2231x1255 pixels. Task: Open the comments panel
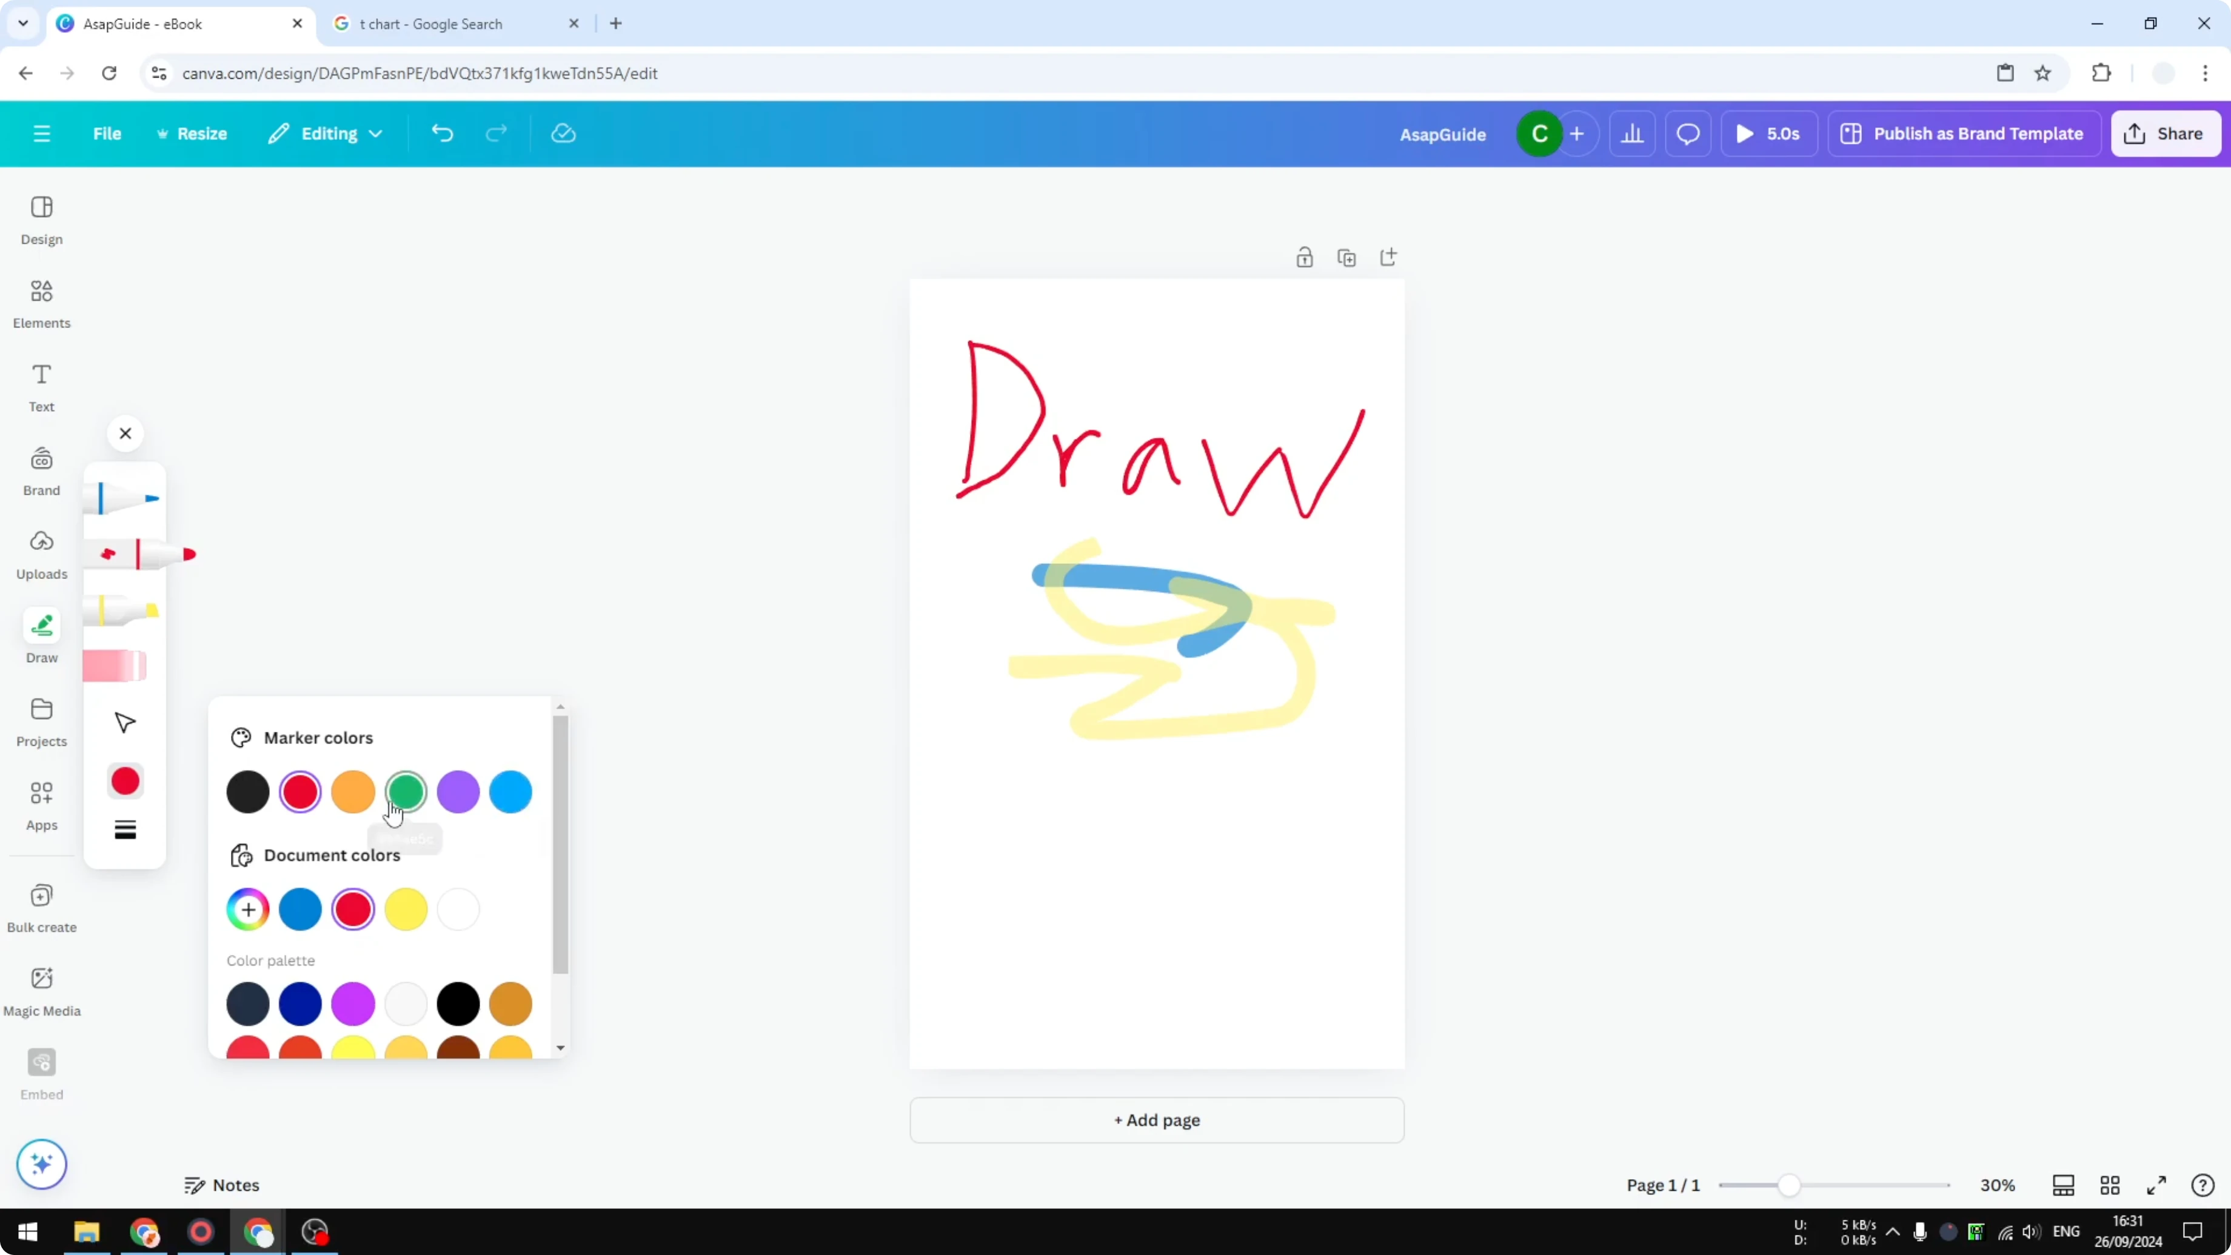coord(1688,133)
